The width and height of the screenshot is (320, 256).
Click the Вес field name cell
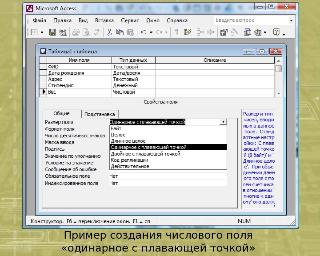80,92
